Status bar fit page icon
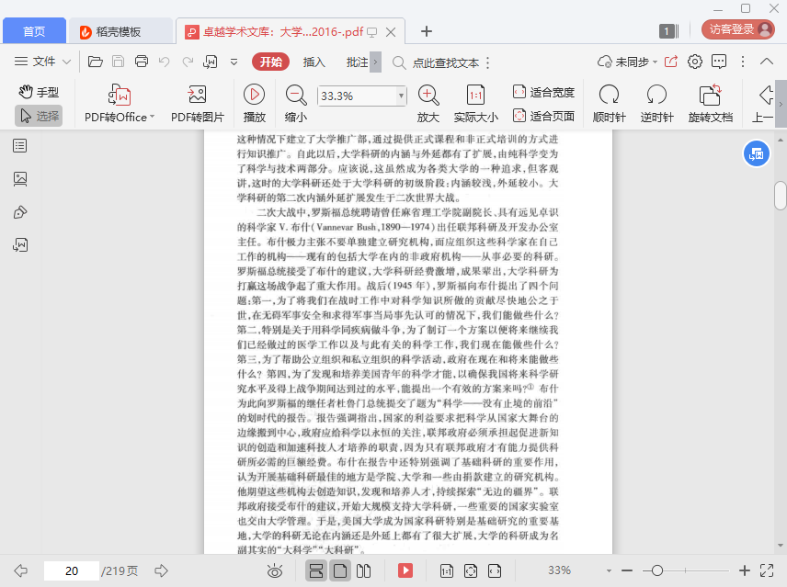Image resolution: width=787 pixels, height=587 pixels. tap(471, 571)
